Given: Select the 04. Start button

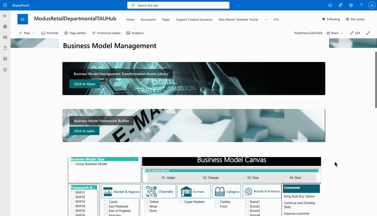Looking at the screenshot, I should [295, 177].
